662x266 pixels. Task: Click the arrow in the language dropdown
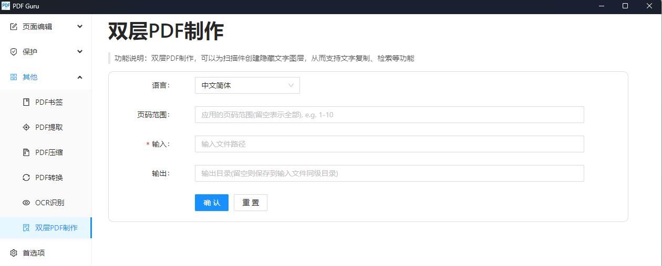[x=291, y=85]
